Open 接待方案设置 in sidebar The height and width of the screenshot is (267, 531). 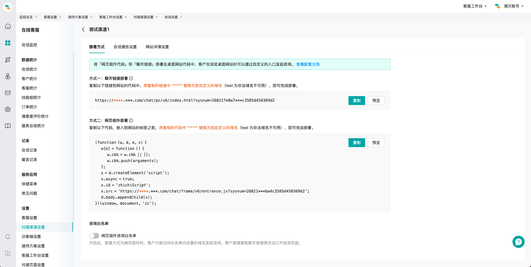(x=33, y=246)
